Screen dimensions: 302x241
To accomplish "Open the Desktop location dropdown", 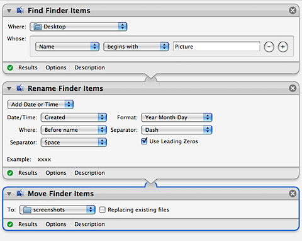I will 78,26.
